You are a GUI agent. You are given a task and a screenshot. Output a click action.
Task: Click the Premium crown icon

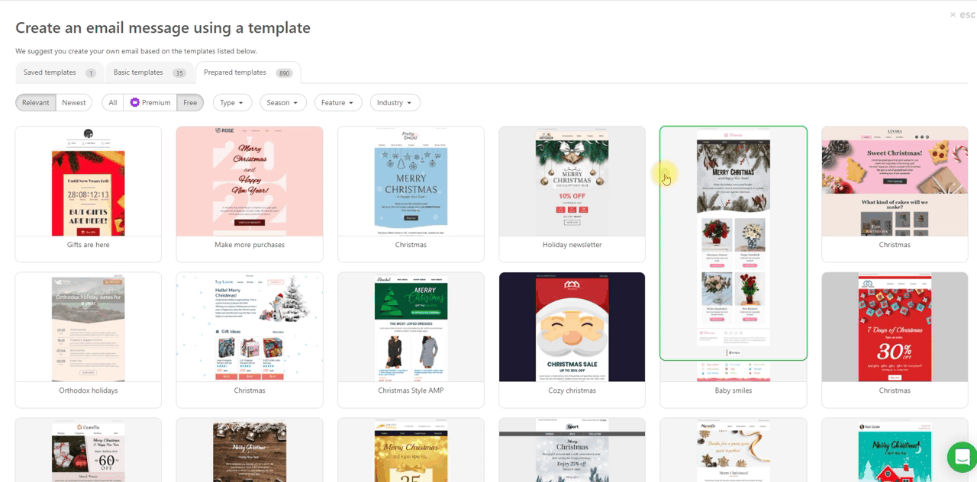tap(135, 102)
